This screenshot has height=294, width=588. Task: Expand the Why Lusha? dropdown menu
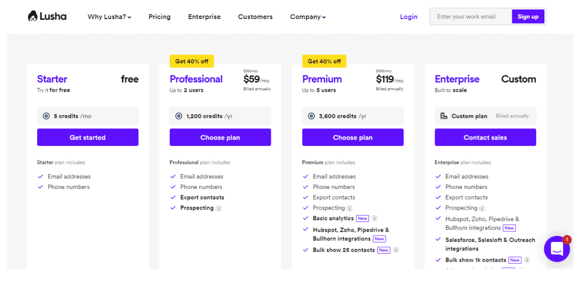coord(109,17)
